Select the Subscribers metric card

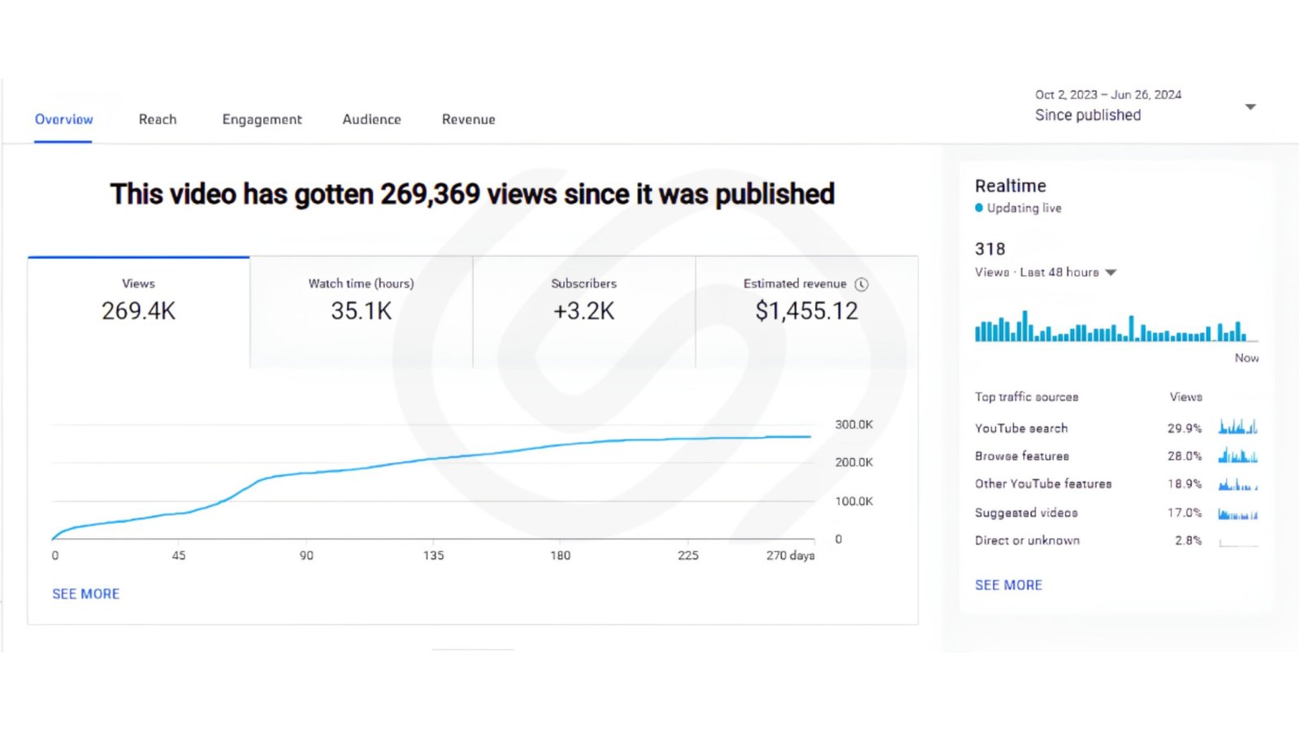[584, 312]
